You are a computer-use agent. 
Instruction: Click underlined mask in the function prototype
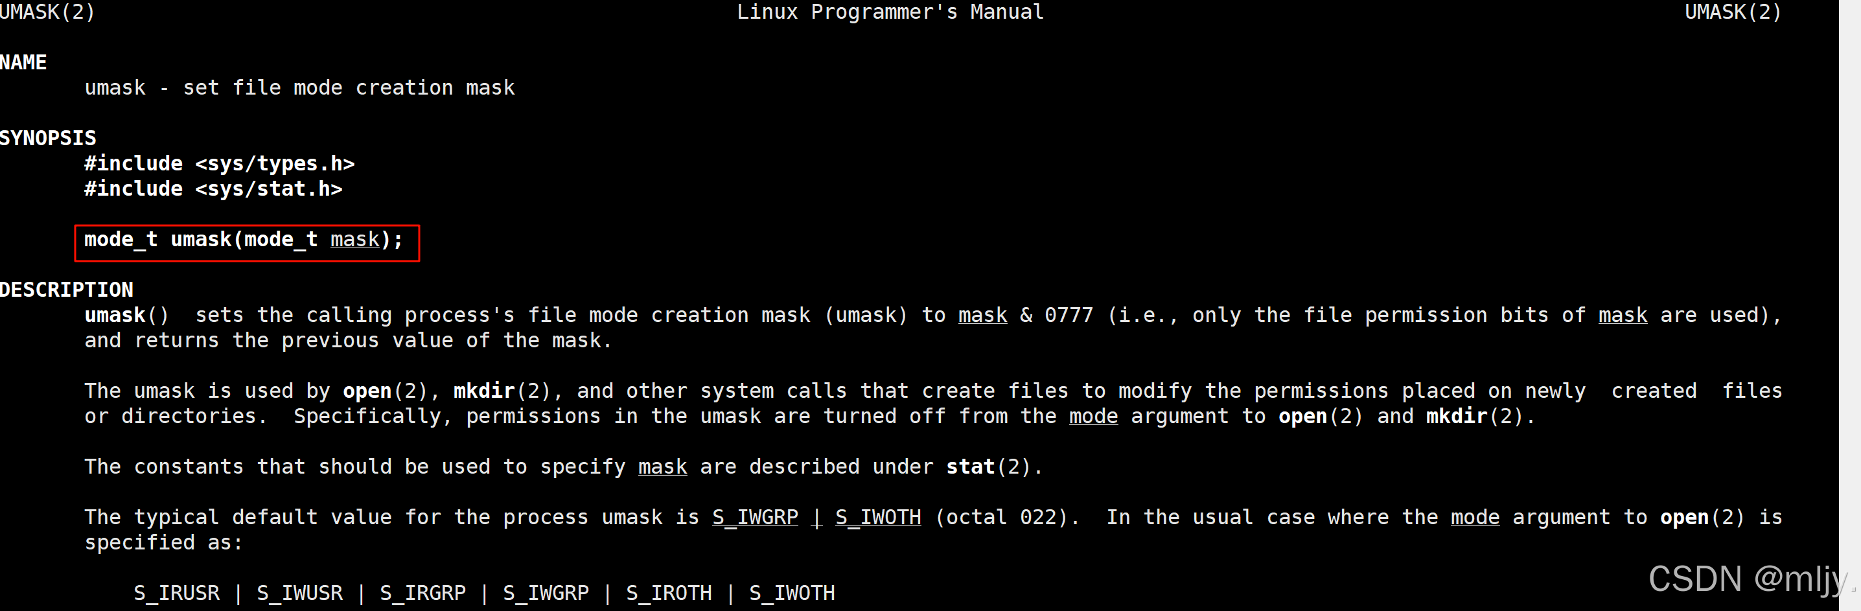click(354, 239)
